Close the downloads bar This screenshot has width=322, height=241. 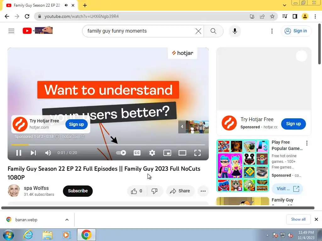pyautogui.click(x=316, y=219)
